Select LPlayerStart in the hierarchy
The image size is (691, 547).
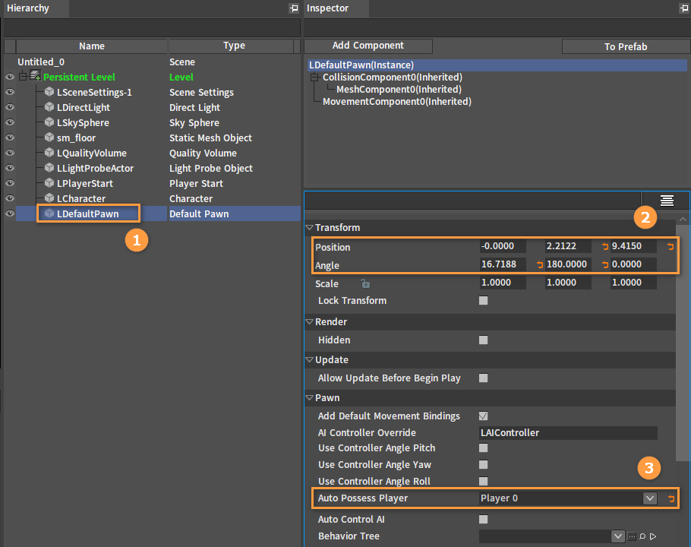84,183
